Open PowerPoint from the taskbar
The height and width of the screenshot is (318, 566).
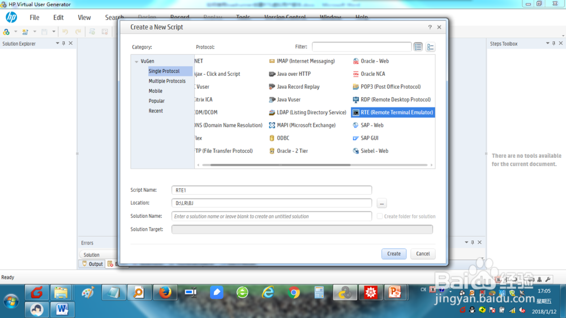point(395,293)
